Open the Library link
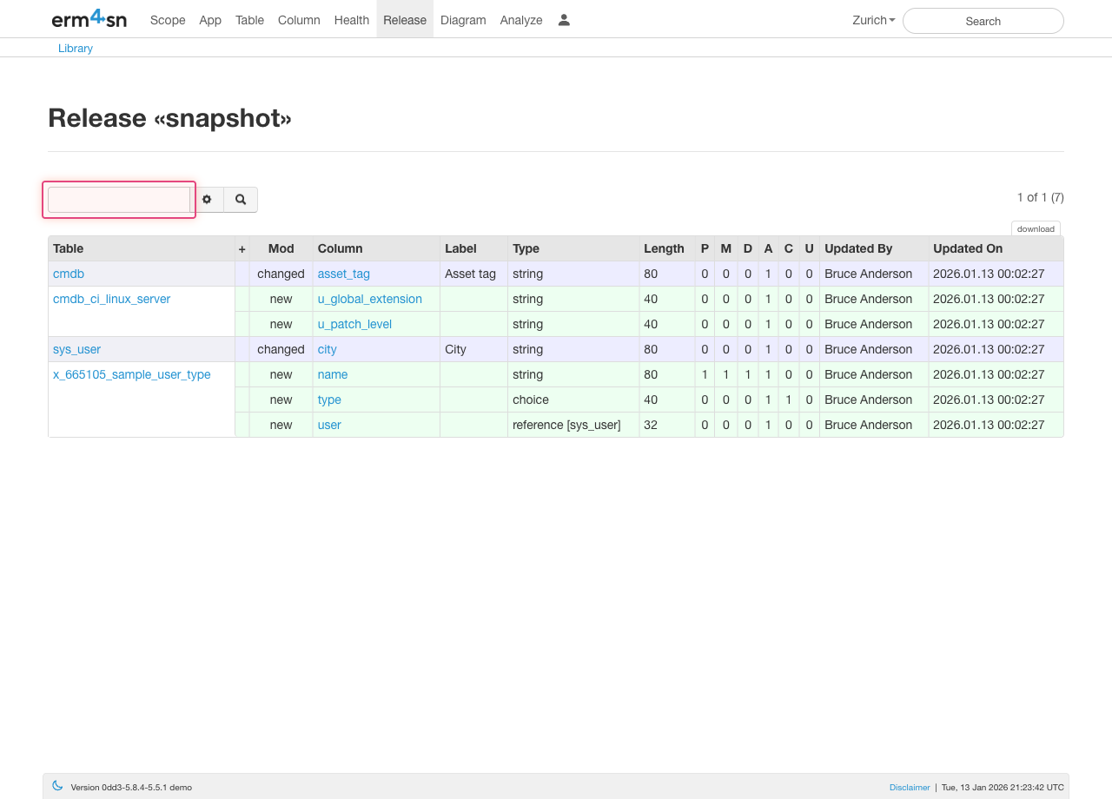 point(76,49)
